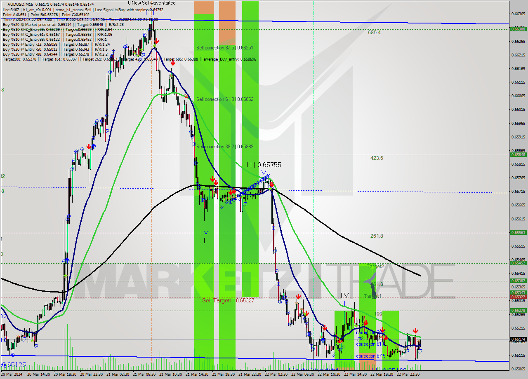Click the 'Buy %20 @ Entry -50: 0.65012' line
This screenshot has height=379, width=528.
[x=55, y=49]
